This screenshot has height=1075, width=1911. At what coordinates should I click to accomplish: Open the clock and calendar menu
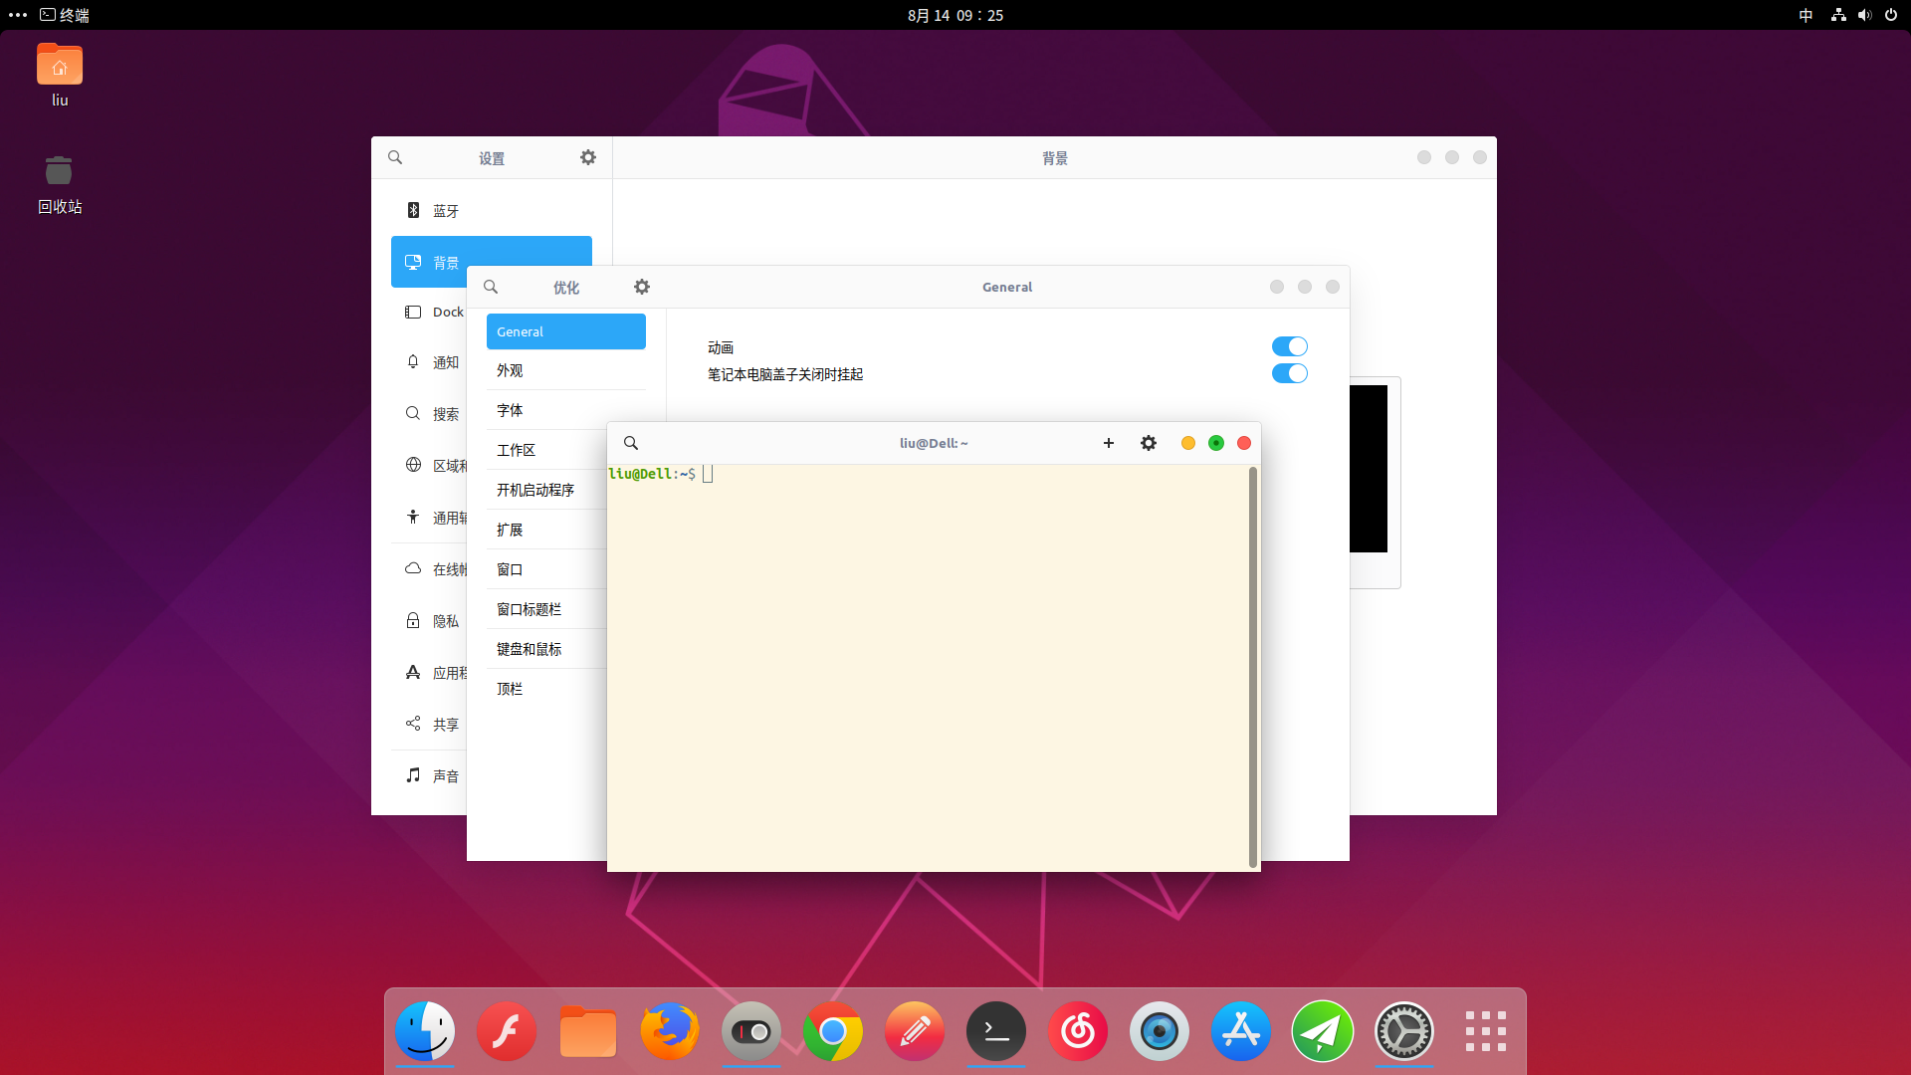click(955, 15)
